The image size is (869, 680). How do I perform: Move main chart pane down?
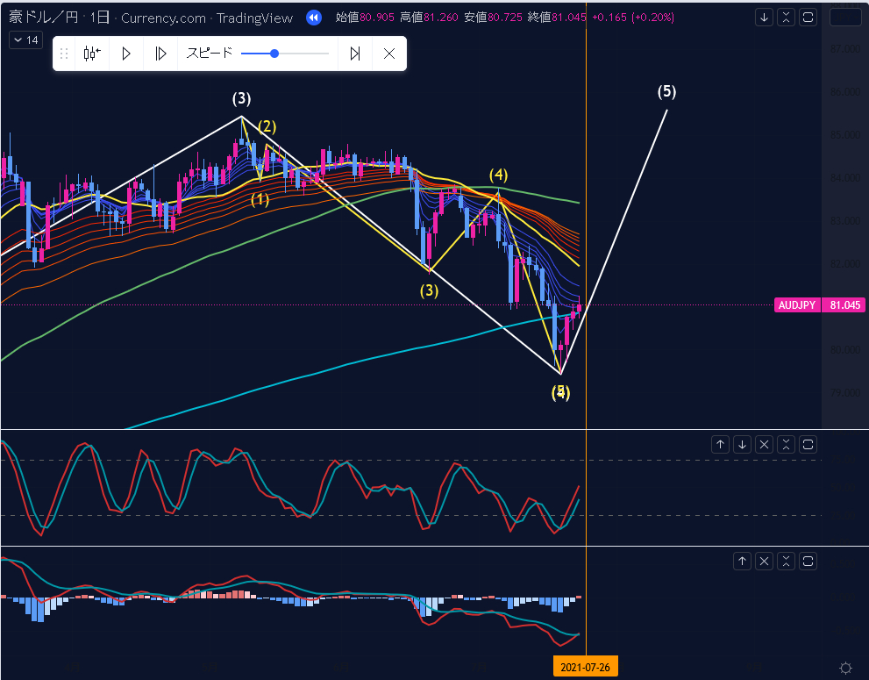pos(765,18)
